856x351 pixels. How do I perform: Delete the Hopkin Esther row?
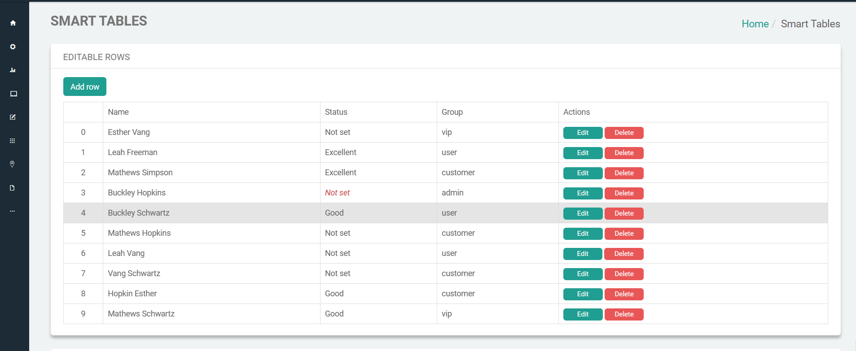tap(624, 294)
